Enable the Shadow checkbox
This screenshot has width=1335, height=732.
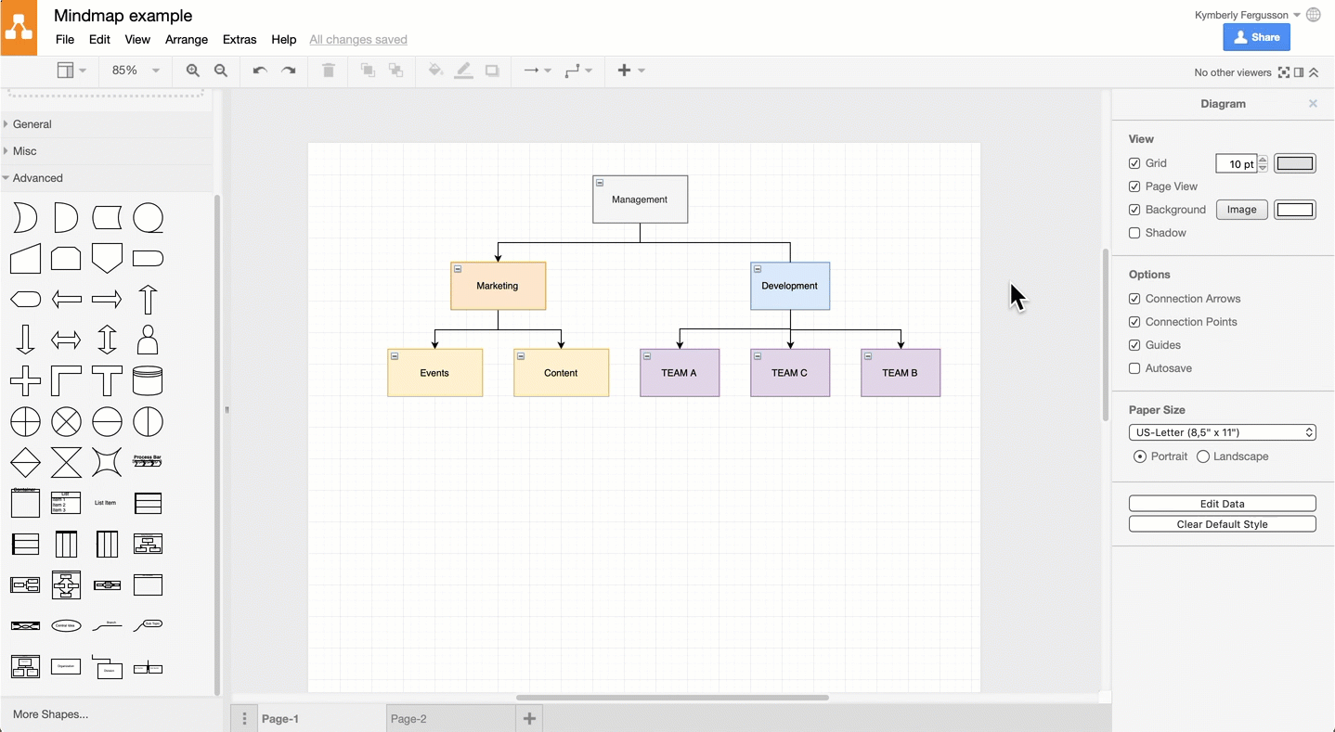(1134, 233)
